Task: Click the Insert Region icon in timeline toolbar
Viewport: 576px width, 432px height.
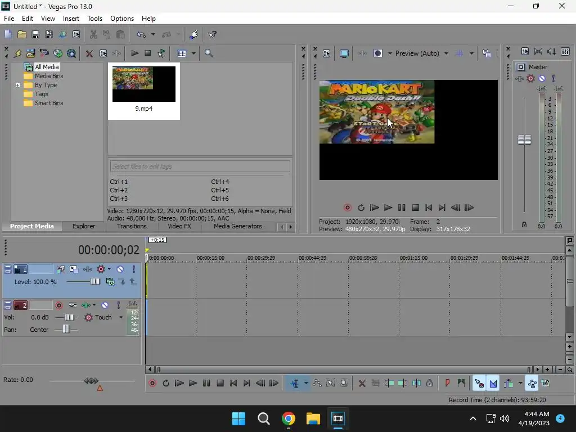Action: click(x=461, y=384)
